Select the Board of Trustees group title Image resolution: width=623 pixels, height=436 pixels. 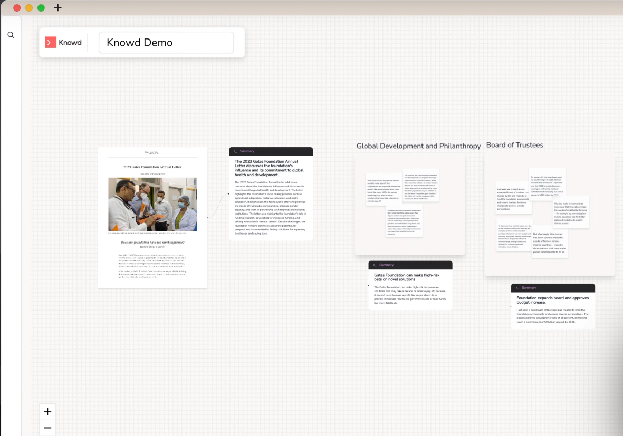(514, 145)
